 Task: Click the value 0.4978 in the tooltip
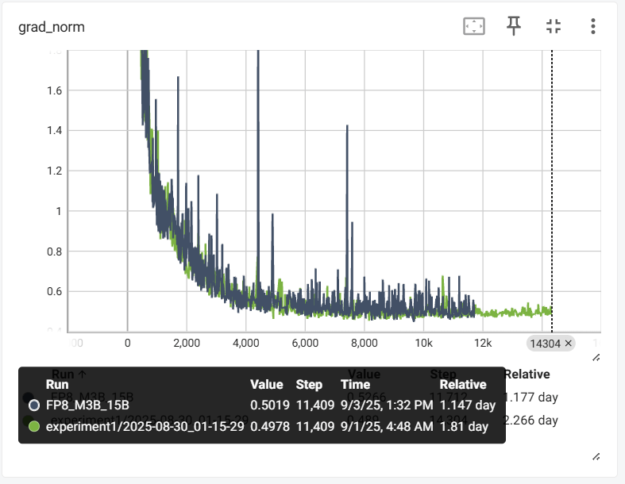tap(270, 426)
